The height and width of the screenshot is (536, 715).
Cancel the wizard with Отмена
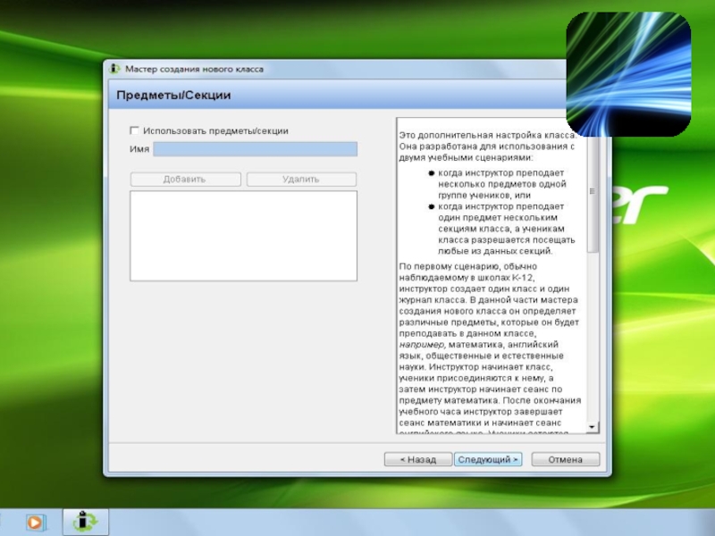565,459
